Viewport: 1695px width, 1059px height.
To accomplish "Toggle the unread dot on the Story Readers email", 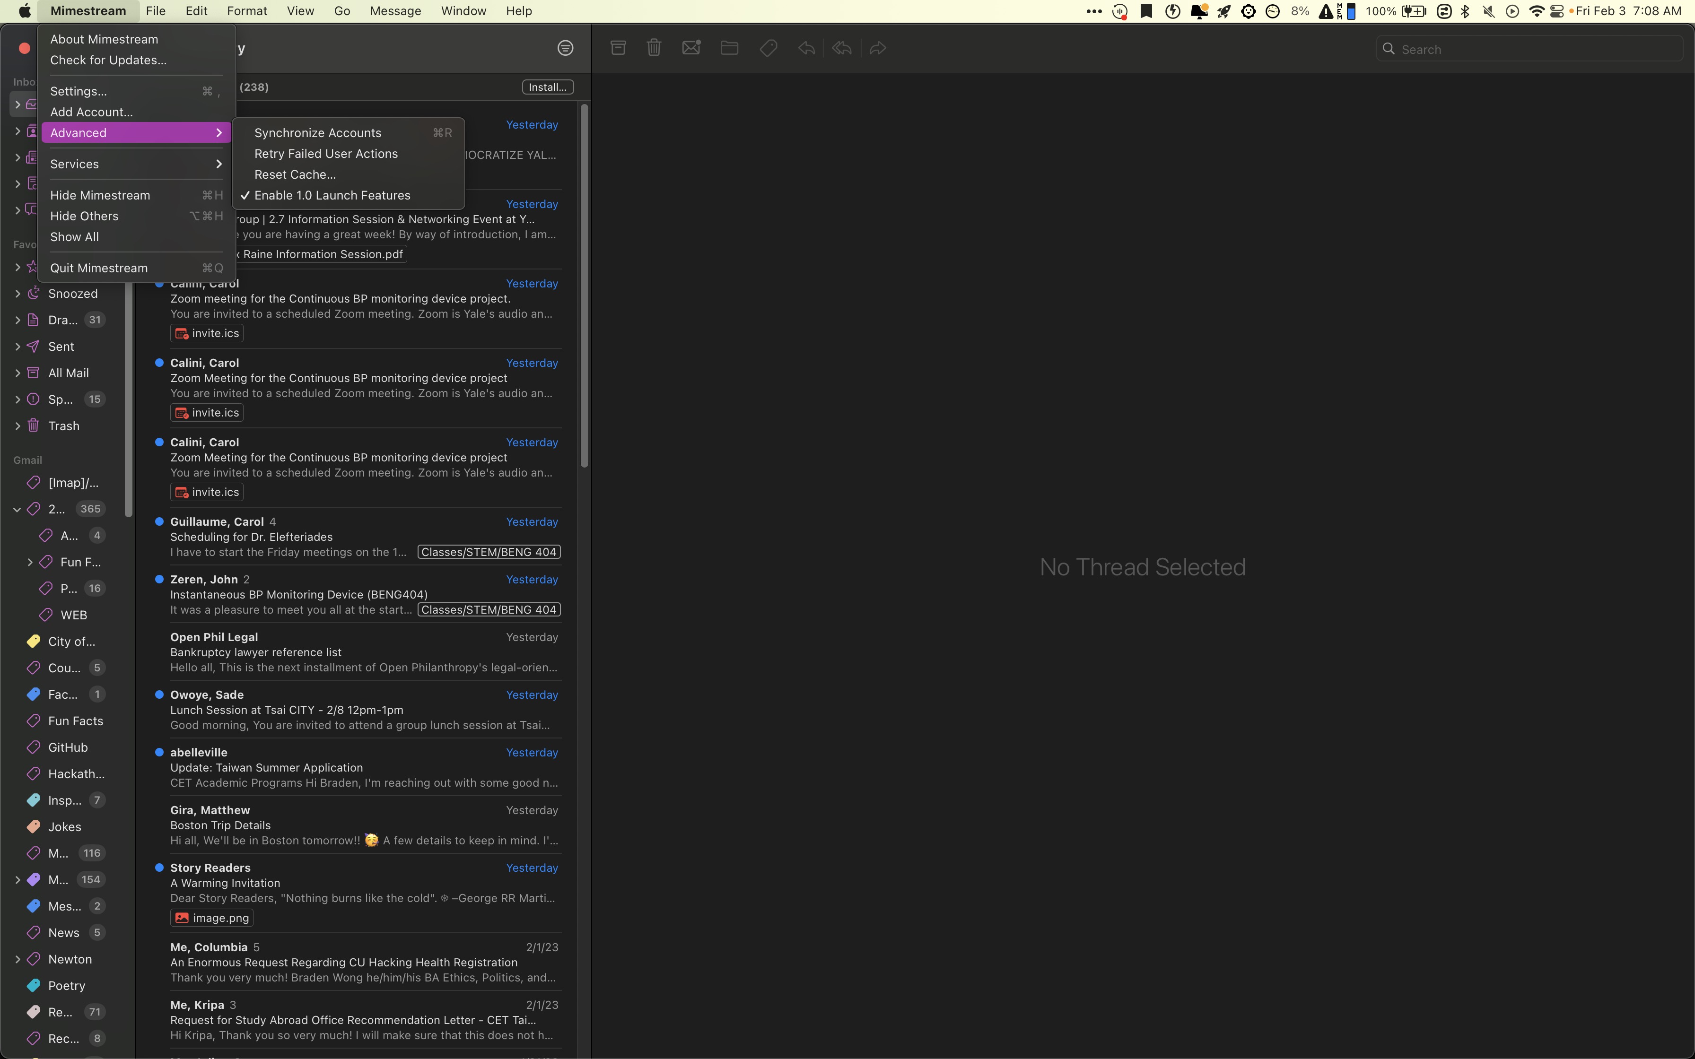I will [x=159, y=867].
